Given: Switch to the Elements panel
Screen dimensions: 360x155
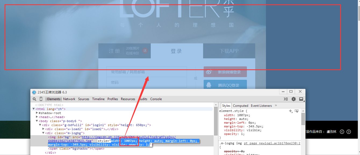Looking at the screenshot, I should coord(54,99).
